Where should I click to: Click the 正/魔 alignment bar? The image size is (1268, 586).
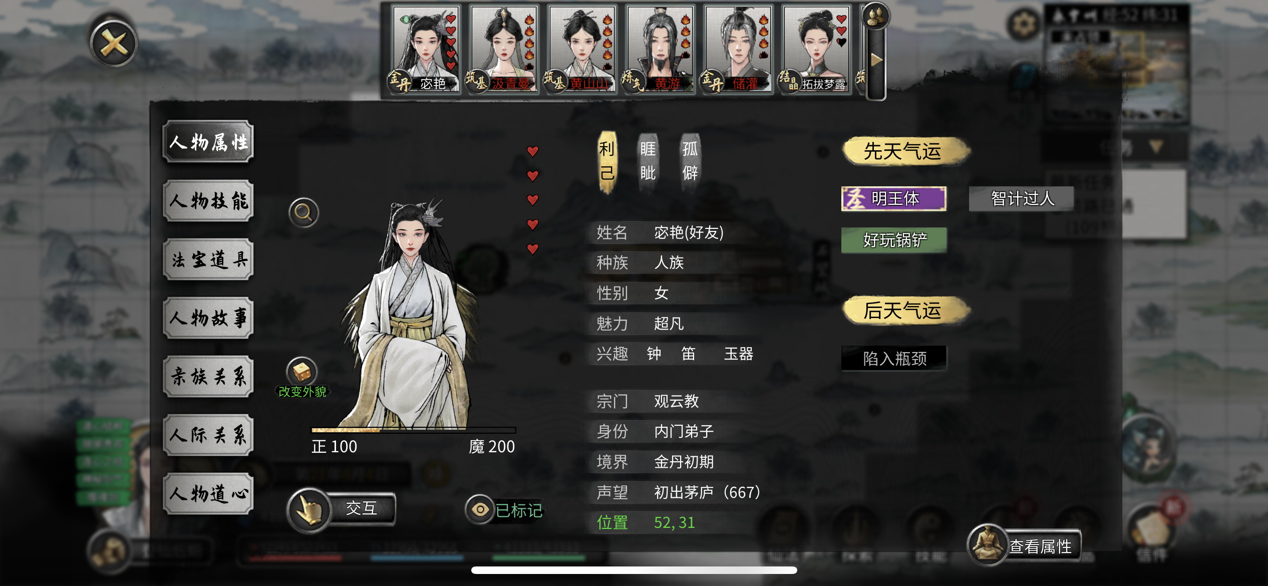click(x=413, y=430)
